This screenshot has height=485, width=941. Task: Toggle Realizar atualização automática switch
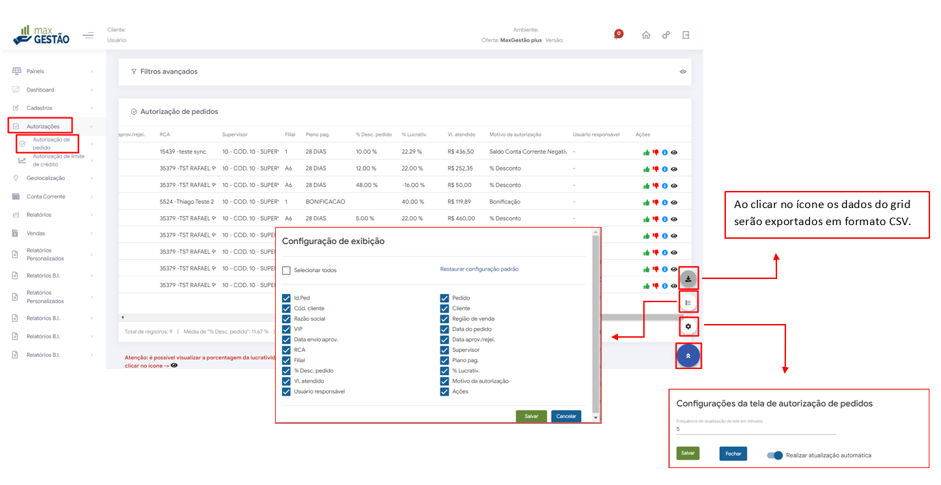coord(774,455)
